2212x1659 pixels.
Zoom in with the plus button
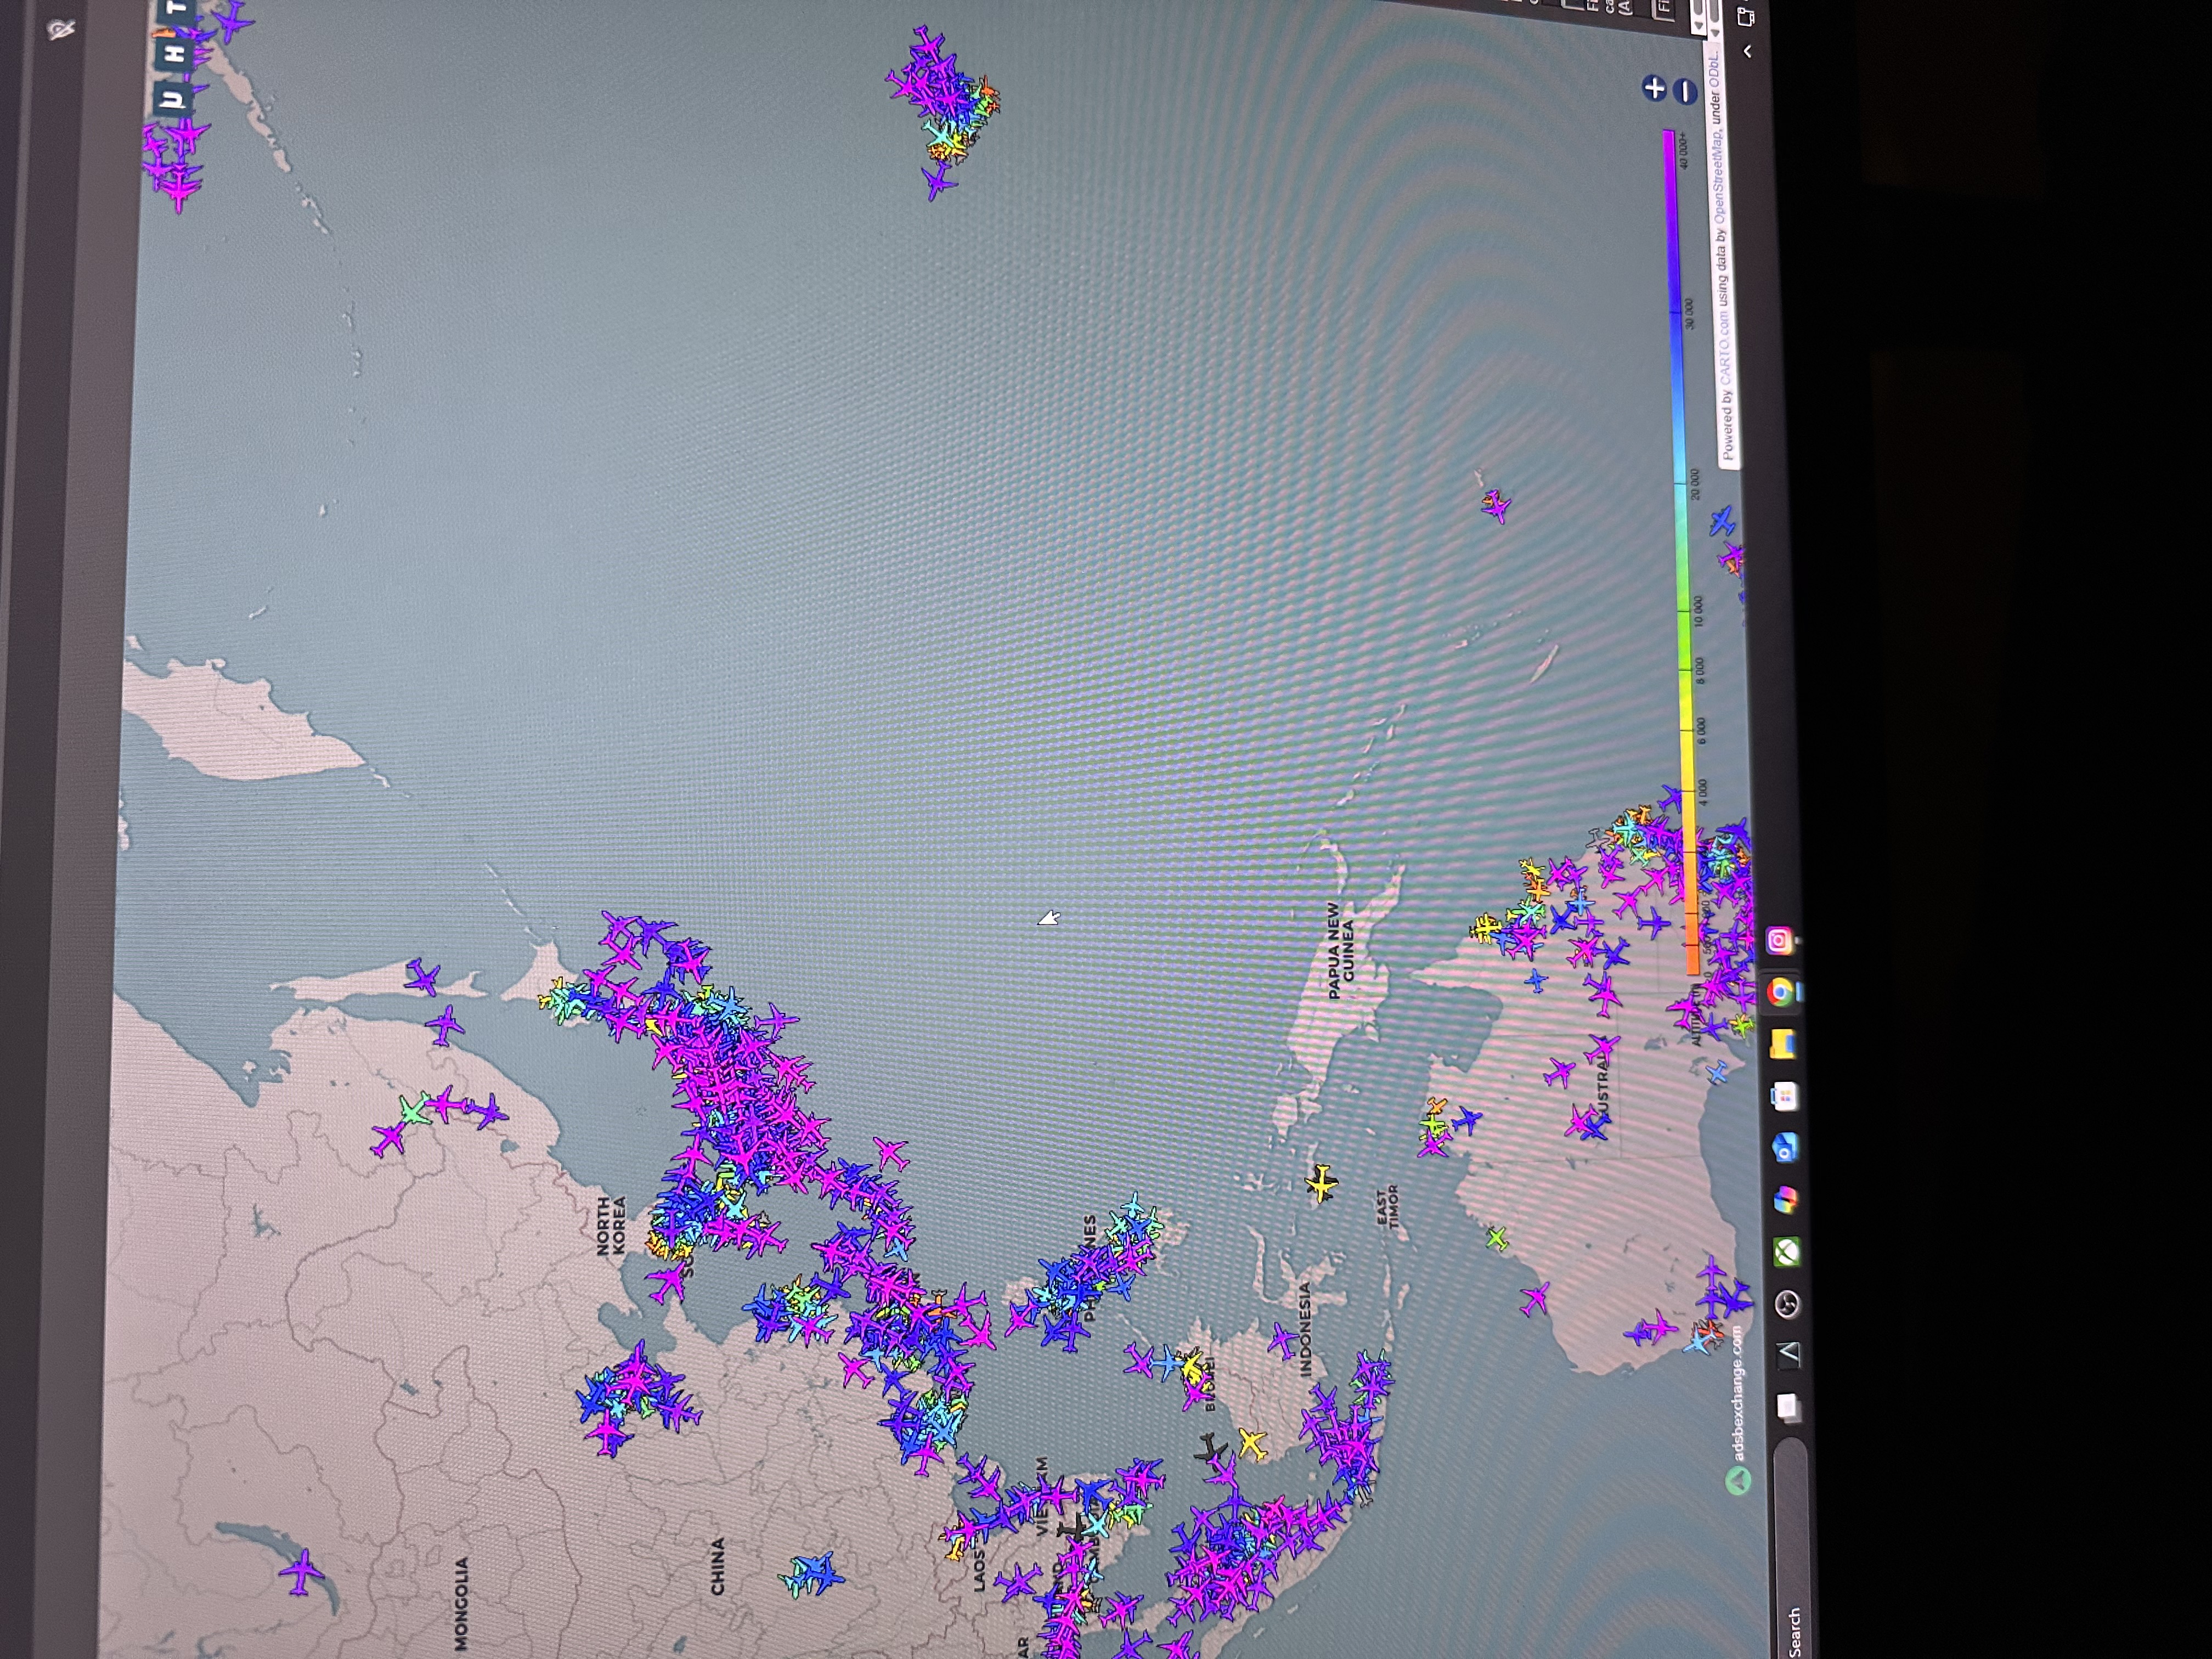tap(1655, 88)
